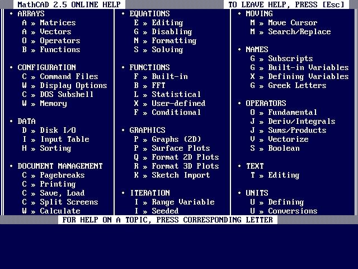Open the Calculate topic
The height and width of the screenshot is (269, 358).
click(x=60, y=211)
